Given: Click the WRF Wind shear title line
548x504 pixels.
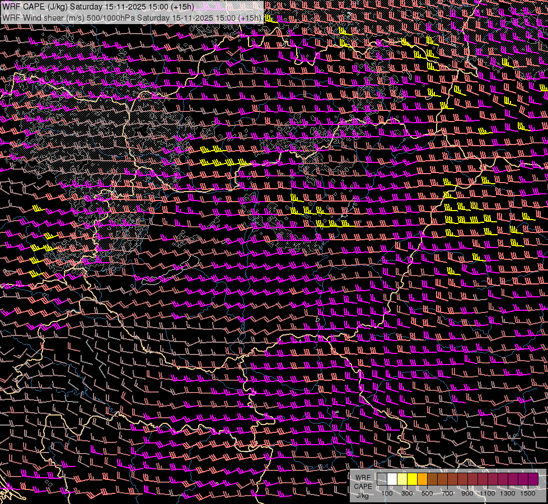Looking at the screenshot, I should 131,18.
